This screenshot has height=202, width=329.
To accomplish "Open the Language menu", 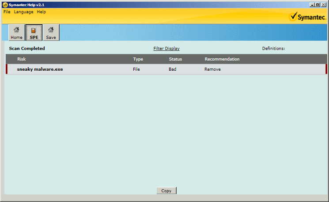I will pyautogui.click(x=24, y=12).
